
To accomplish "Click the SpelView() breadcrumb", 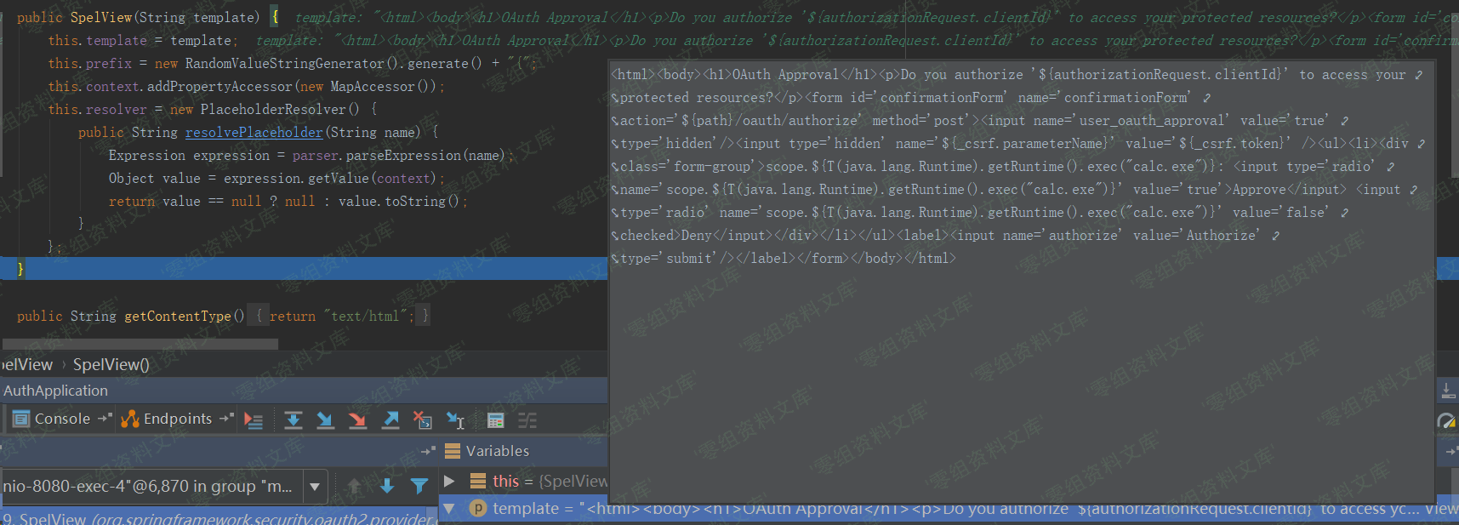I will point(111,365).
